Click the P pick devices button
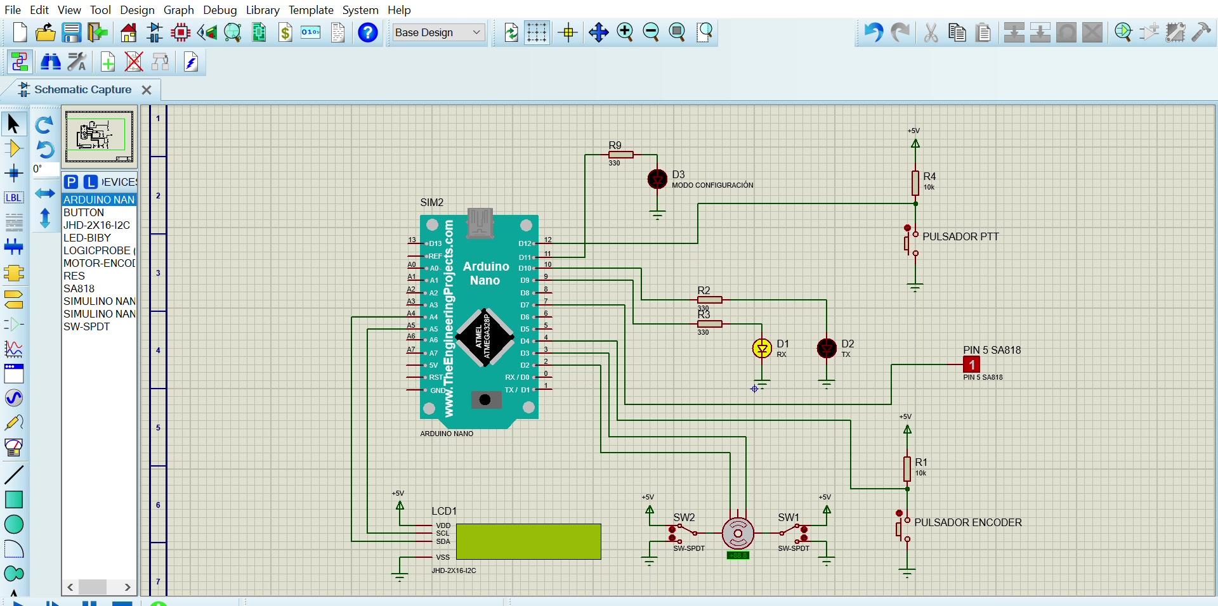Screen dimensions: 1218x606 (71, 182)
